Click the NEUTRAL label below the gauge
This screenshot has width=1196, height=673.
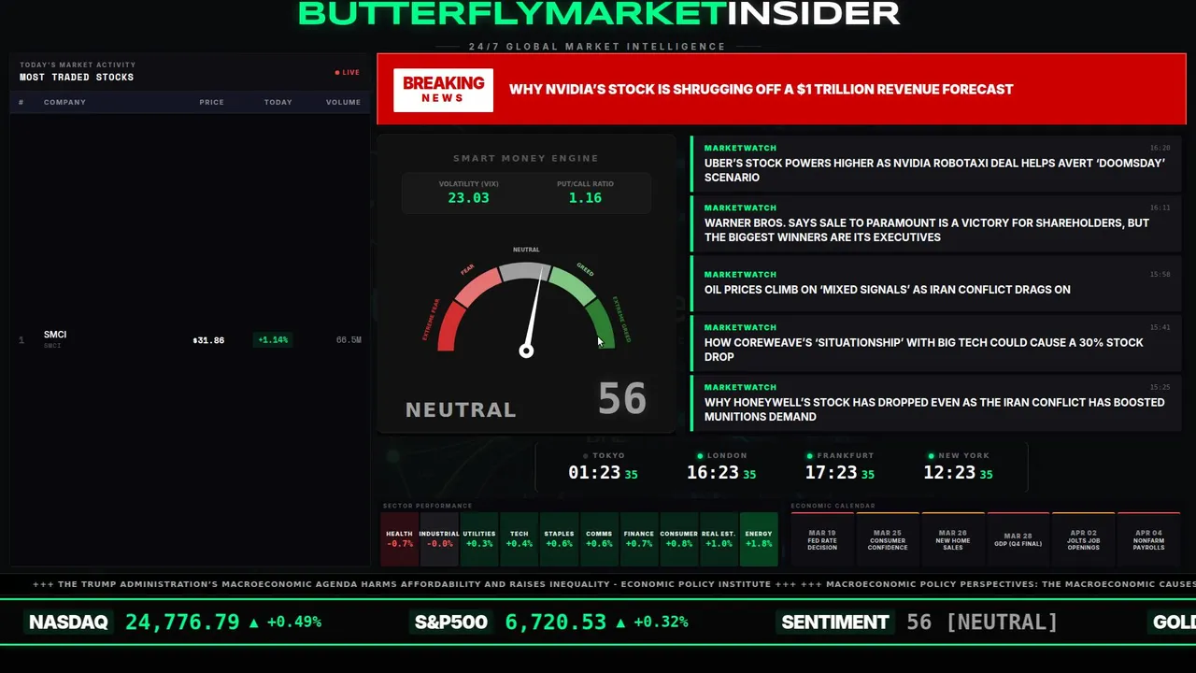coord(461,409)
